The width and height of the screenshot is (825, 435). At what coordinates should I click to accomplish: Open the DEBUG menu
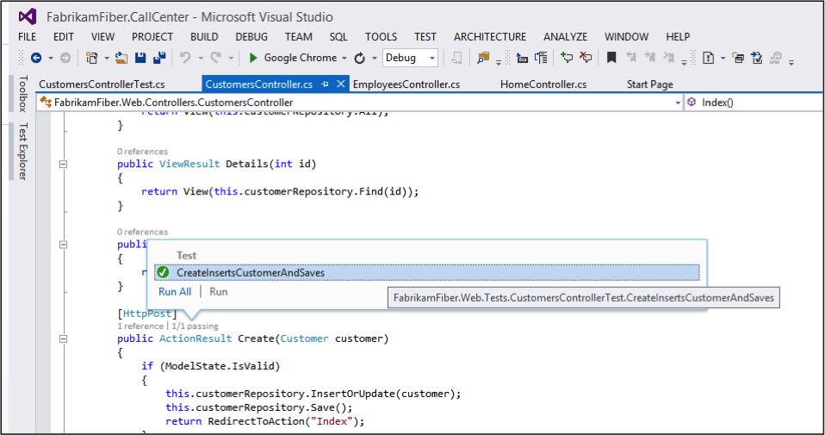tap(251, 37)
